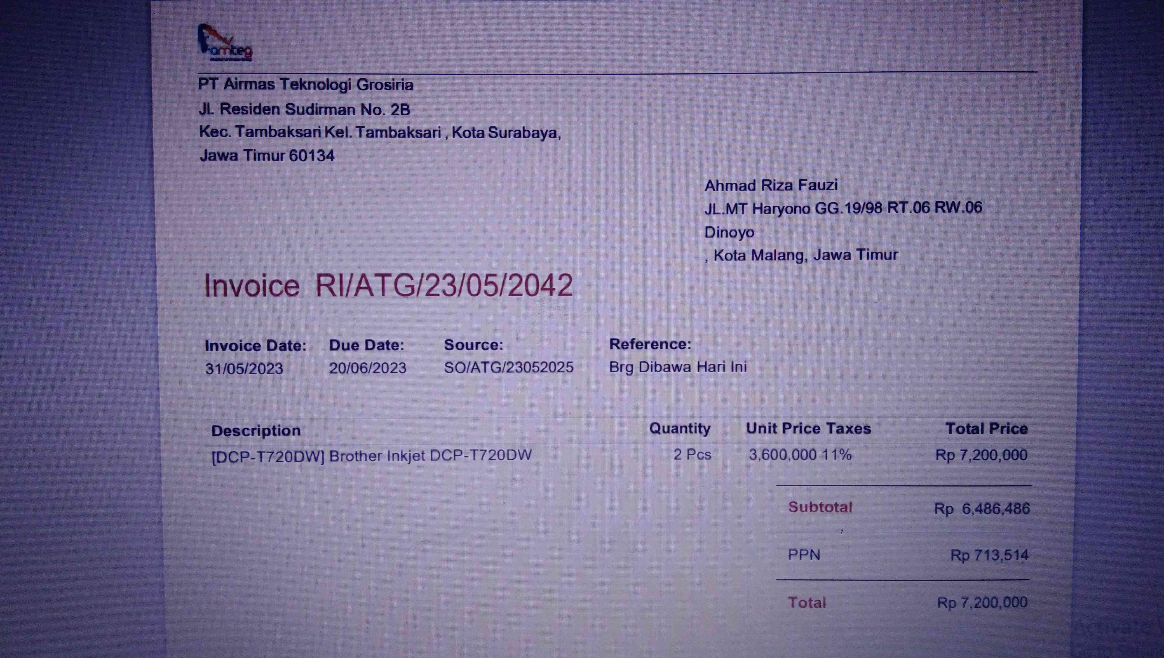Click the Airmas company logo
Screen dimensions: 1164x658
tap(225, 42)
